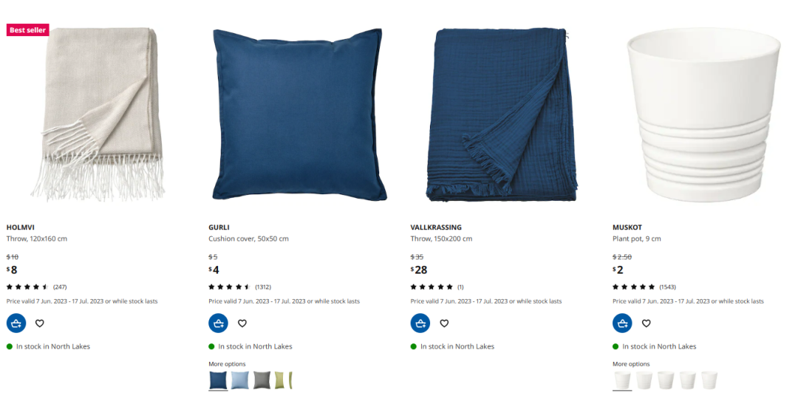
Task: Add VALLKRASSING throw to shopping bag
Action: (420, 323)
